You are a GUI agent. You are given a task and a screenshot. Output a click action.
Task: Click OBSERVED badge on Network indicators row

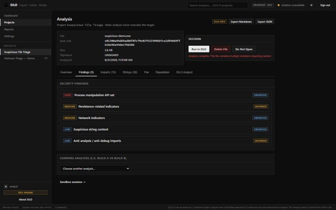click(x=260, y=118)
